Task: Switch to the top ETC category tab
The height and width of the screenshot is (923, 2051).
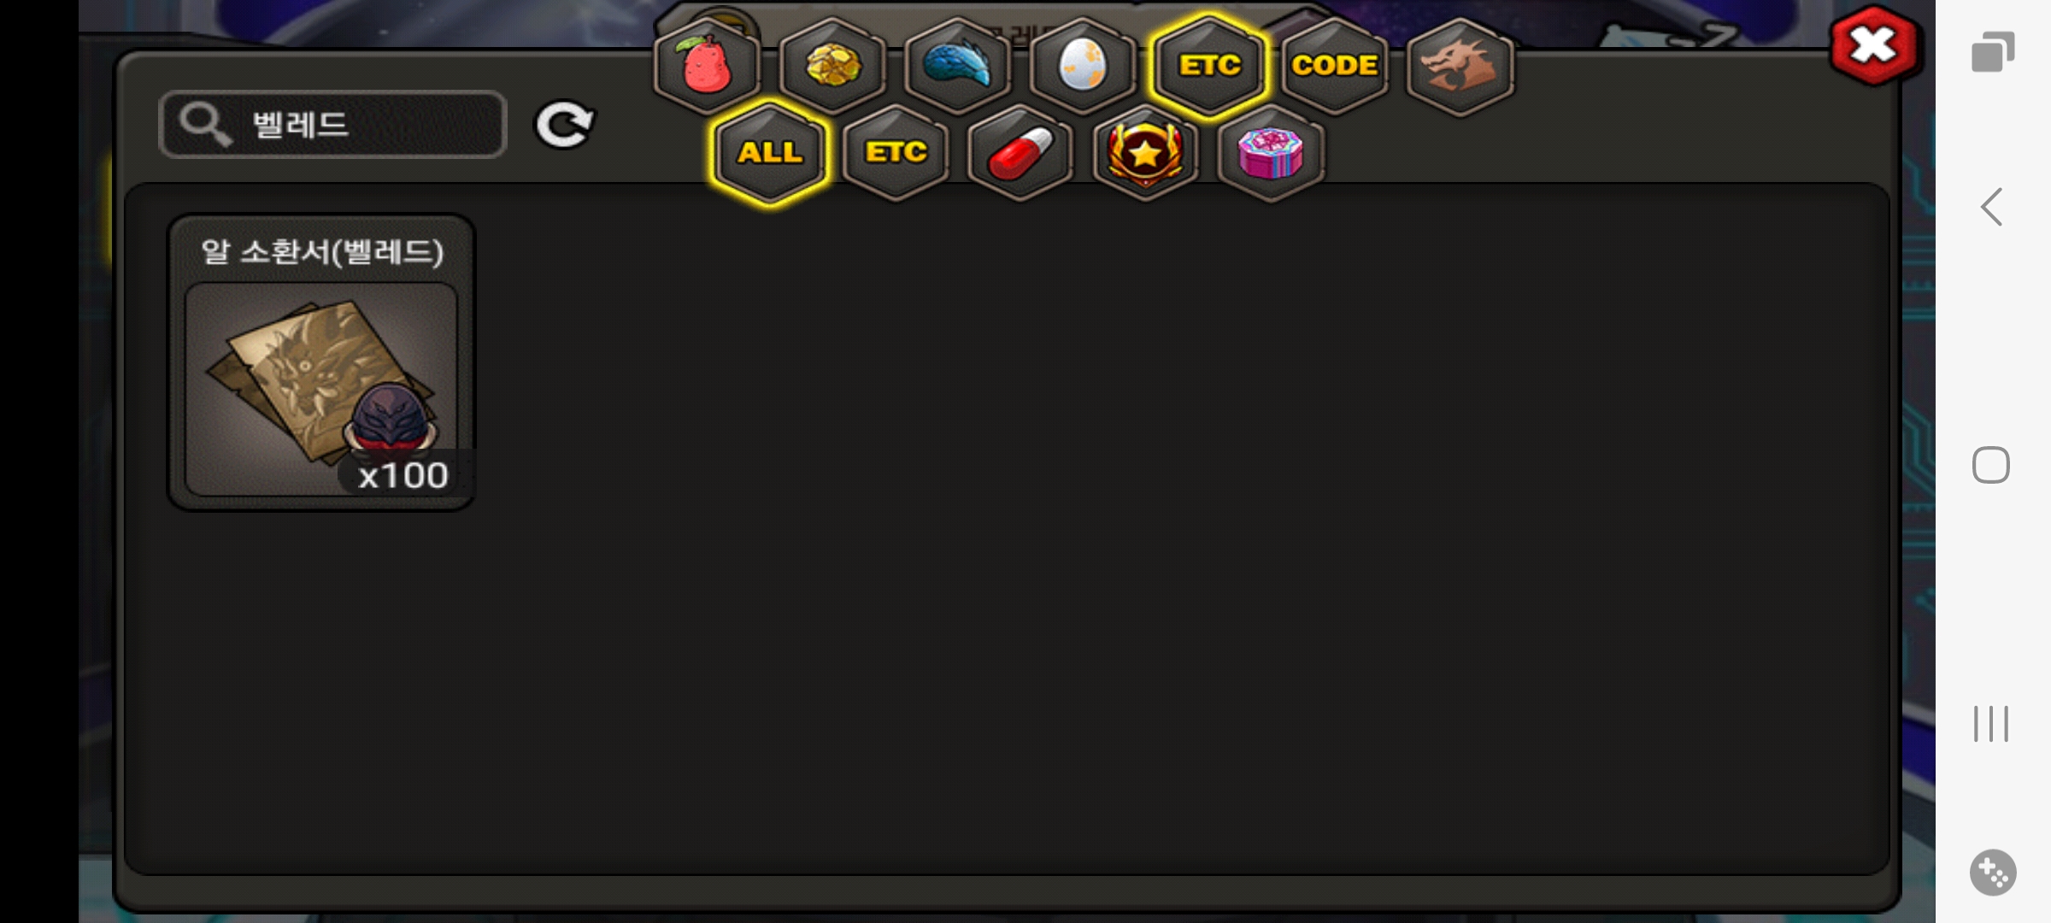Action: click(1208, 66)
